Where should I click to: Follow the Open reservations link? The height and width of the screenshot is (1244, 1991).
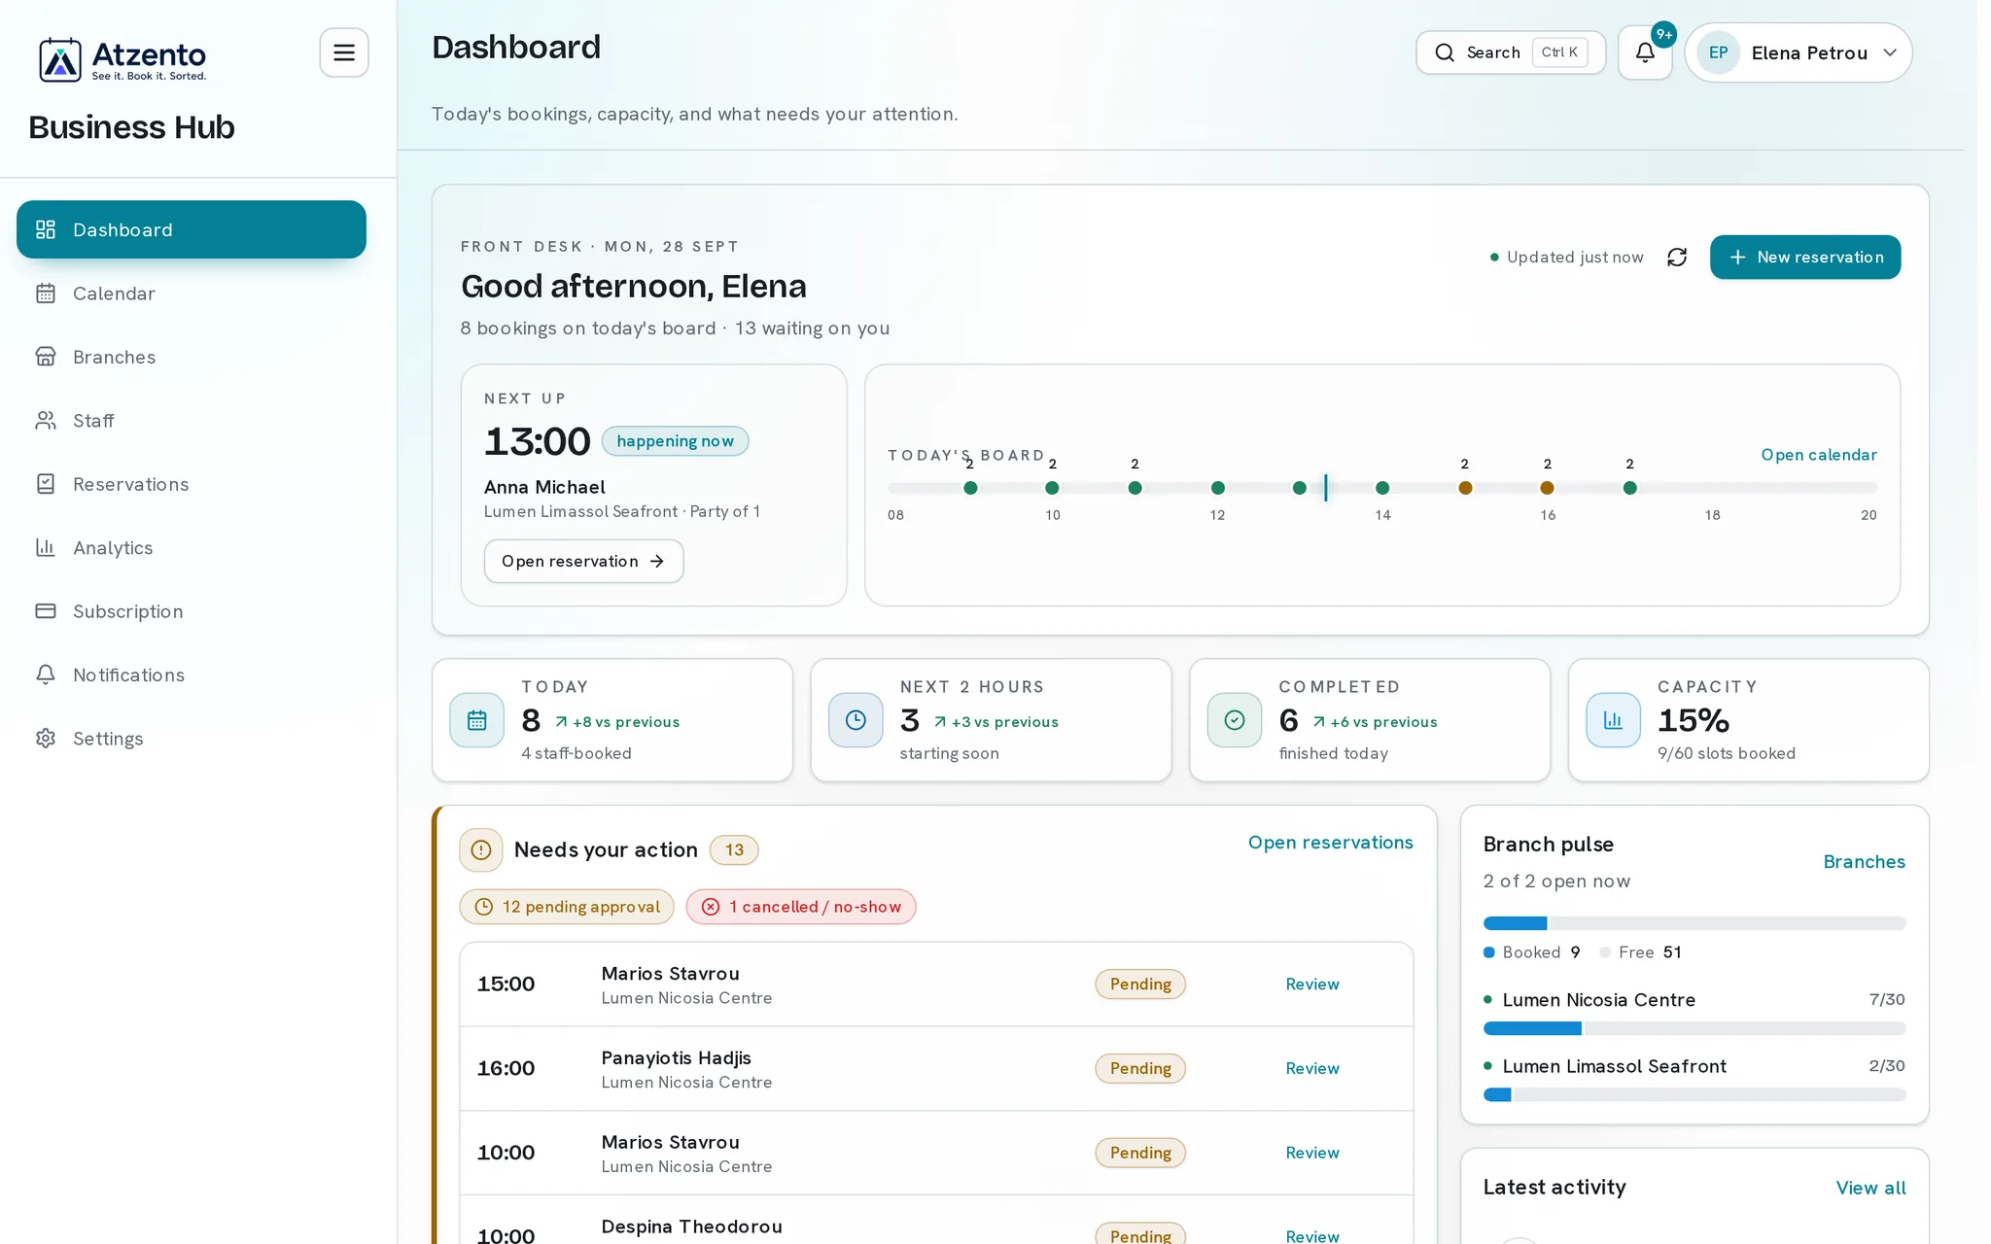click(1331, 843)
